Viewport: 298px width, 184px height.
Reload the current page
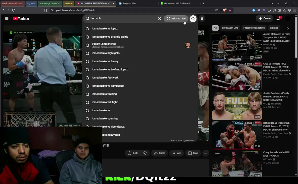(x=14, y=10)
